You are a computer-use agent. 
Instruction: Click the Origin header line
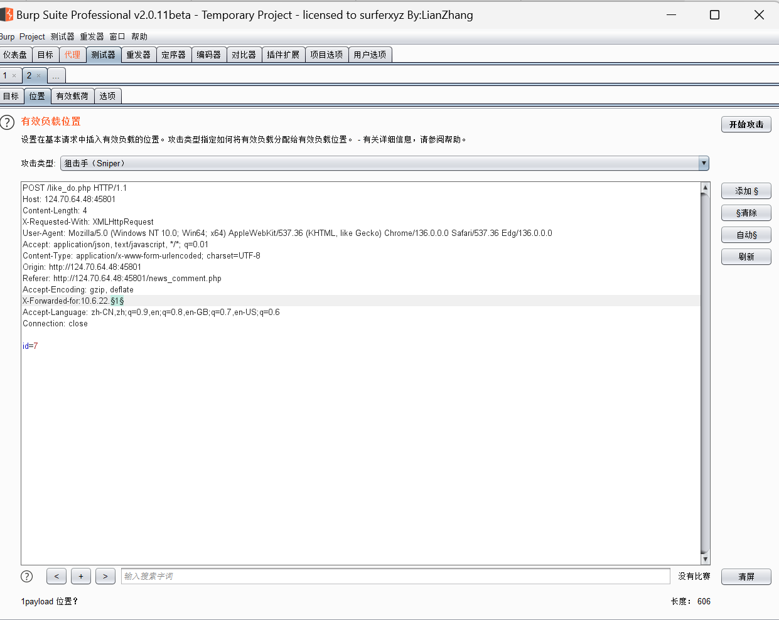pos(82,267)
